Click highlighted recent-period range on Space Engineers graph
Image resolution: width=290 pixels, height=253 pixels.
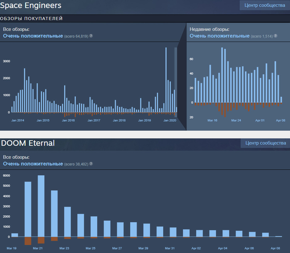[x=175, y=82]
